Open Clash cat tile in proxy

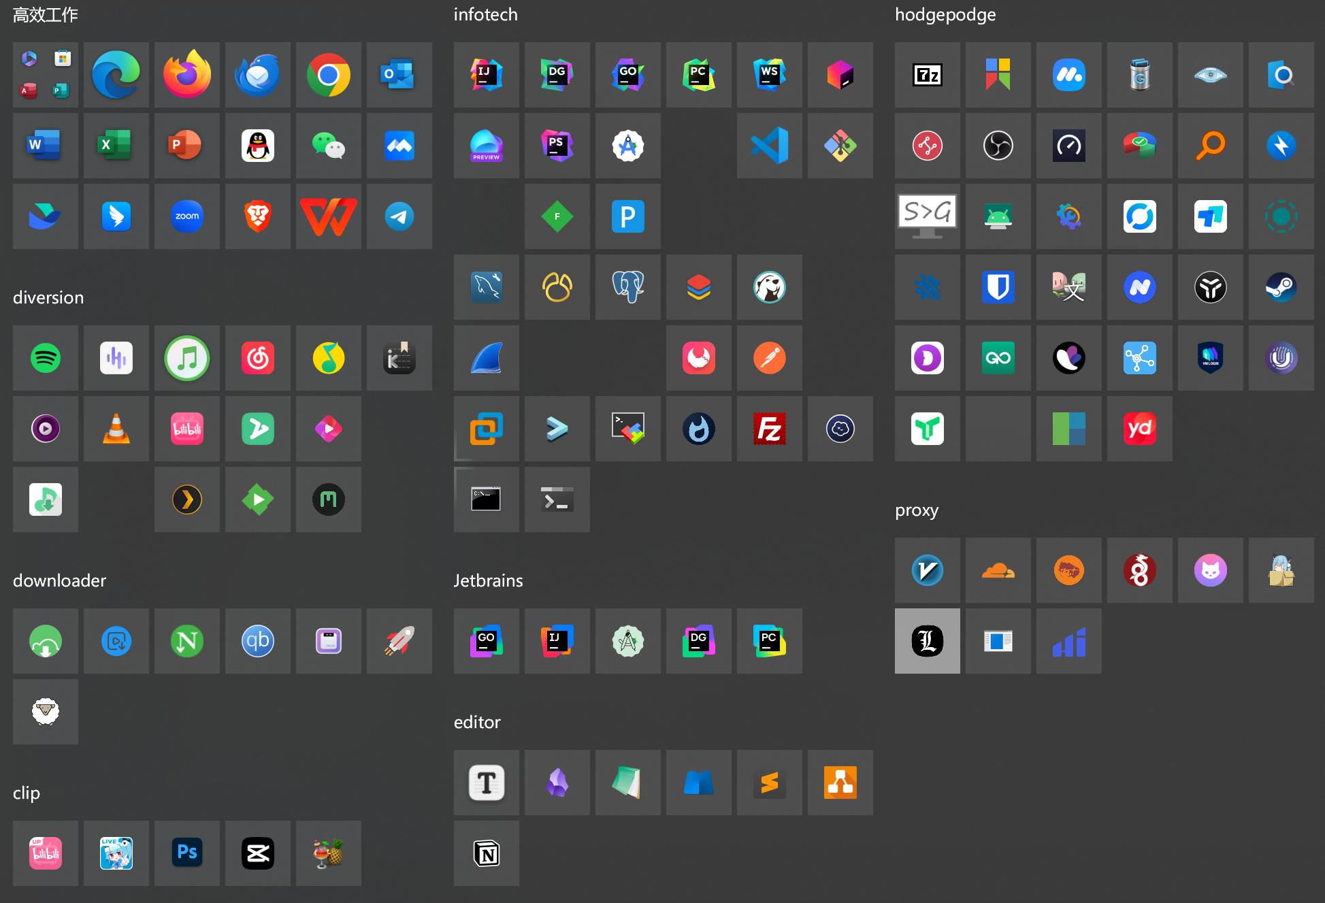click(1211, 570)
